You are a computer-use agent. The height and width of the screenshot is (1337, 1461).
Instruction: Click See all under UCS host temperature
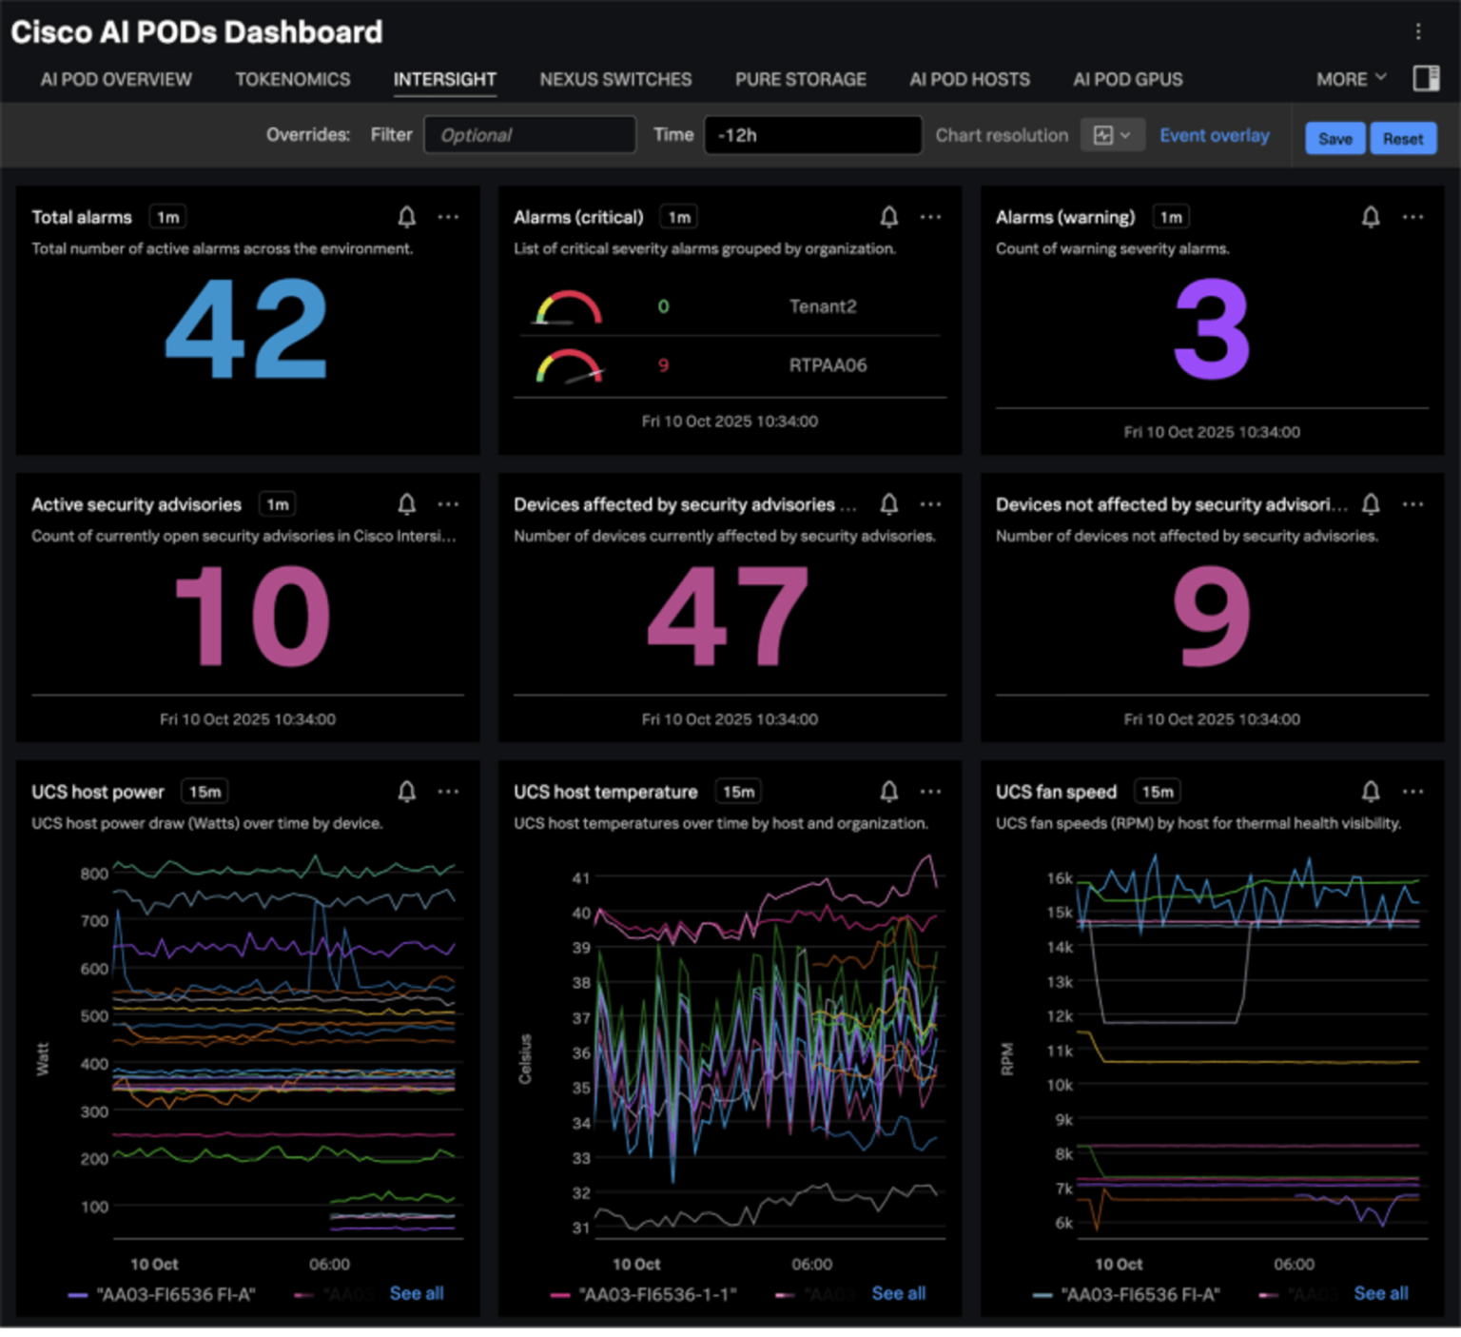point(898,1293)
